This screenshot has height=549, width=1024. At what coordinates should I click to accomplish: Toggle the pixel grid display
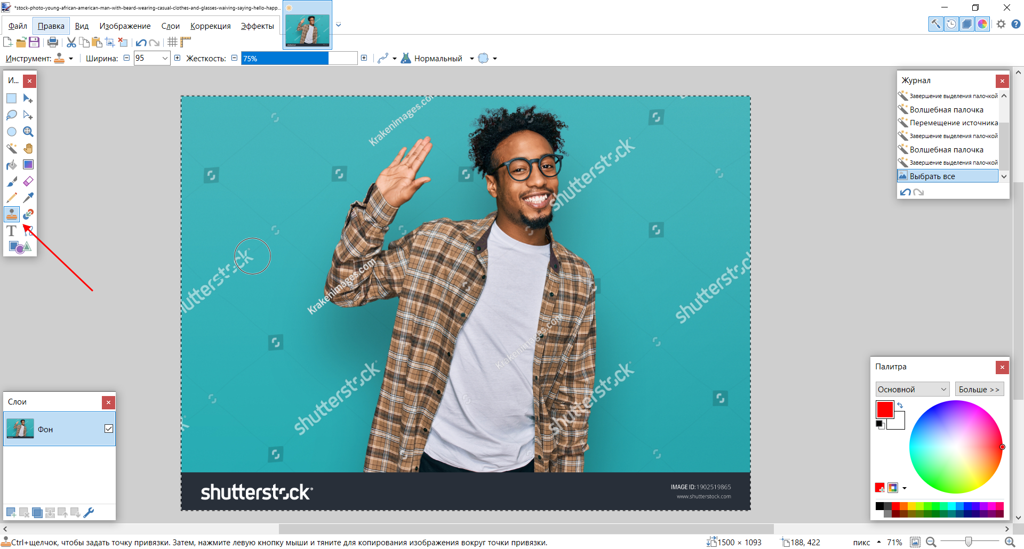point(172,42)
